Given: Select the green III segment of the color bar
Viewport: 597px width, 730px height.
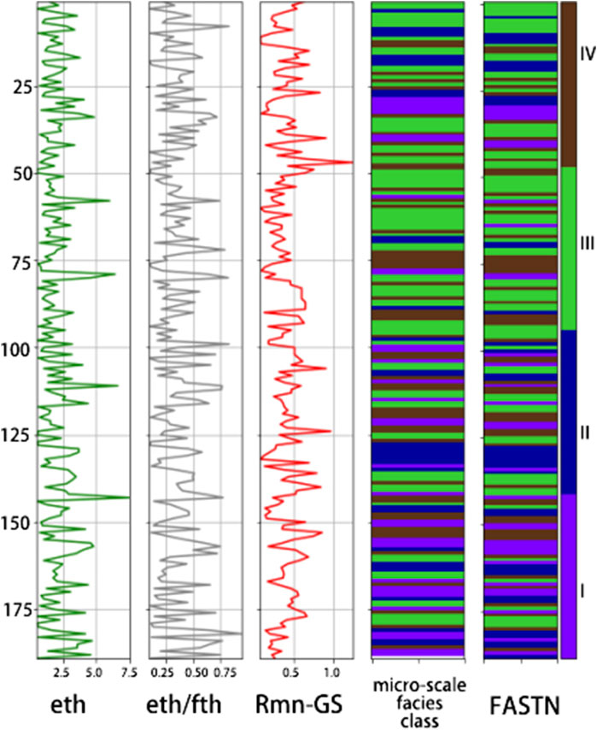Looking at the screenshot, I should click(x=569, y=248).
